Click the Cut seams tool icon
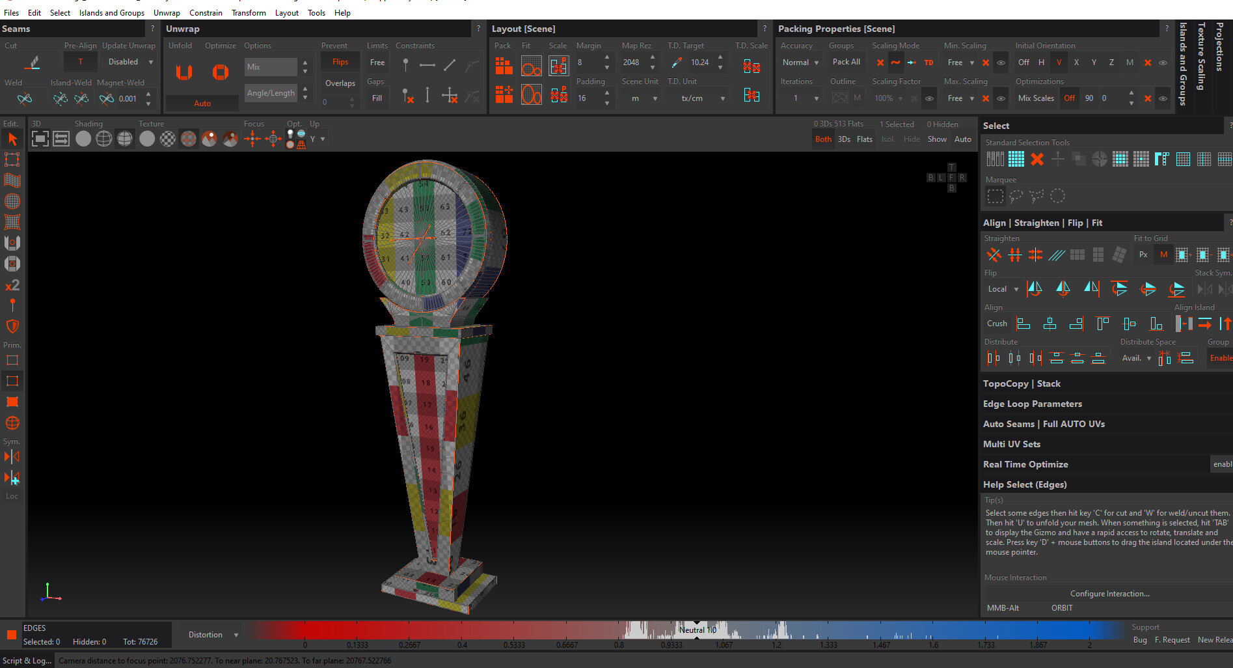The height and width of the screenshot is (668, 1233). coord(31,63)
